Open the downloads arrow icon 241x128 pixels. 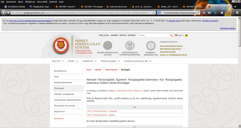point(215,13)
